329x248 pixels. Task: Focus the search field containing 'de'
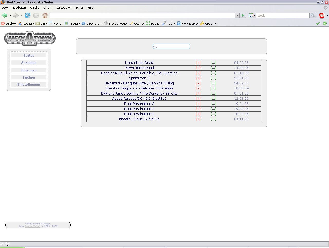171,46
